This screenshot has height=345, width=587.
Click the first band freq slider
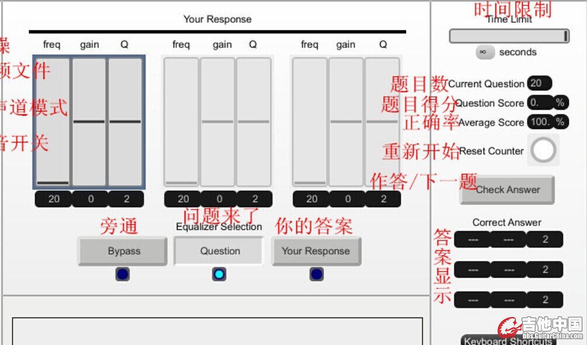point(53,121)
